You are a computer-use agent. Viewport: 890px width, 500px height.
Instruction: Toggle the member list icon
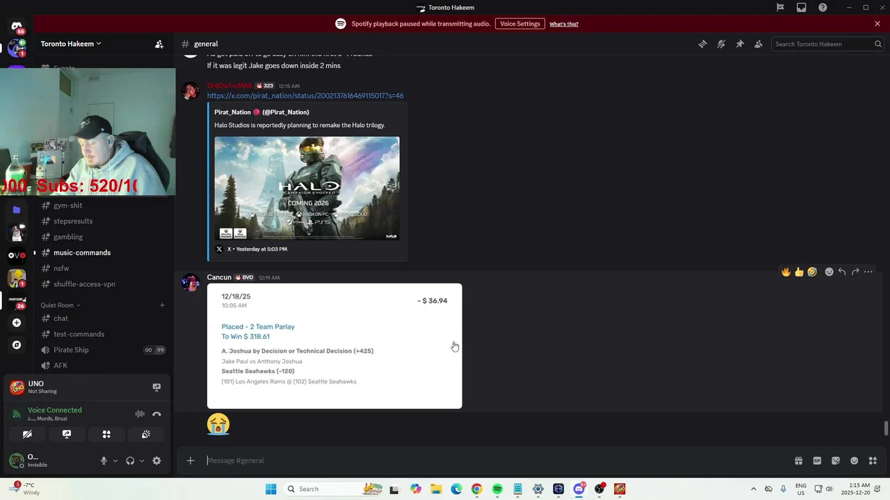pos(759,44)
